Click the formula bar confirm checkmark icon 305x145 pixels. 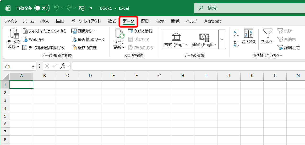pos(55,66)
